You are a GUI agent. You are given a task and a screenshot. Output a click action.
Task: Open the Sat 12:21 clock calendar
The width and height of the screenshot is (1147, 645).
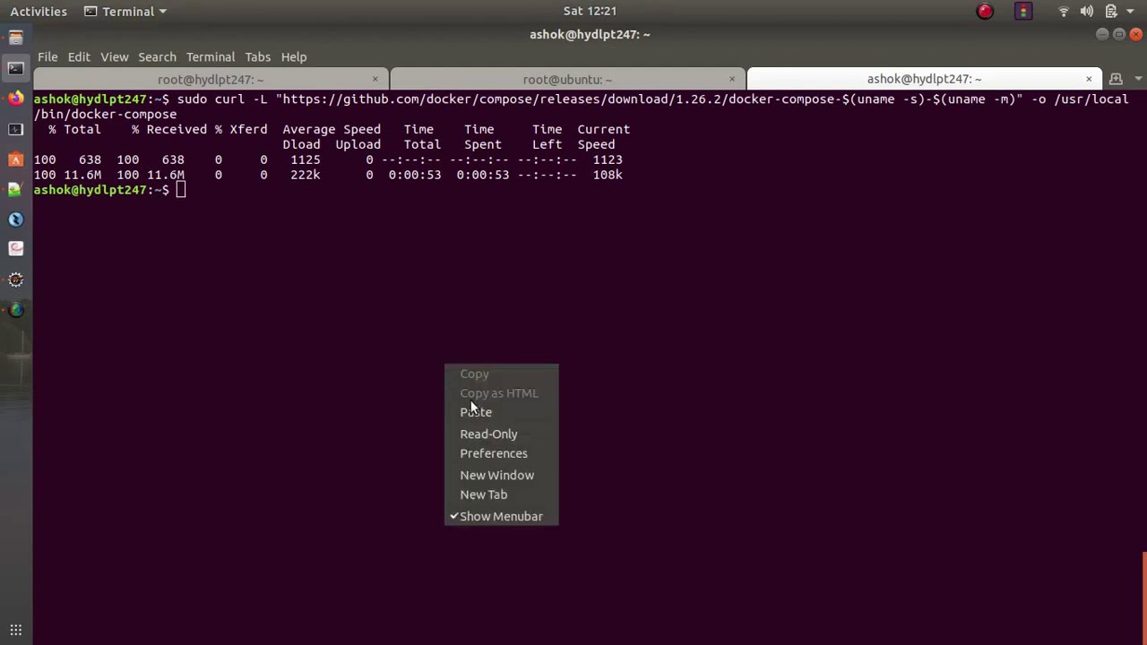click(x=590, y=12)
